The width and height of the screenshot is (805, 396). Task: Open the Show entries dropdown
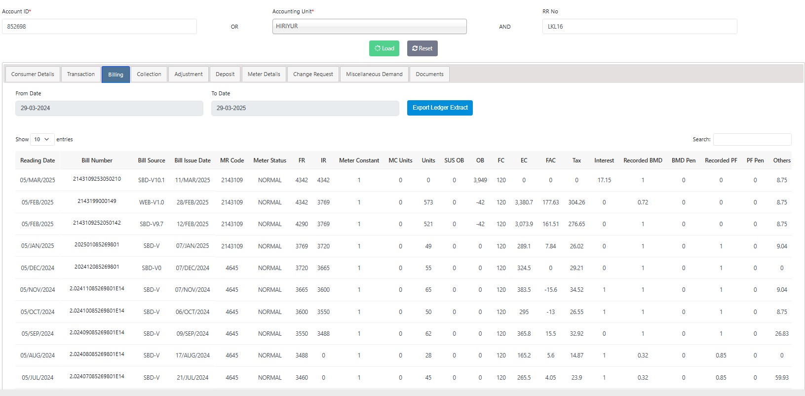42,139
